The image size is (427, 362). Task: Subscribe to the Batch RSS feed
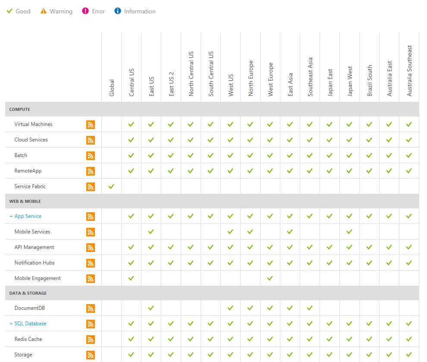91,155
